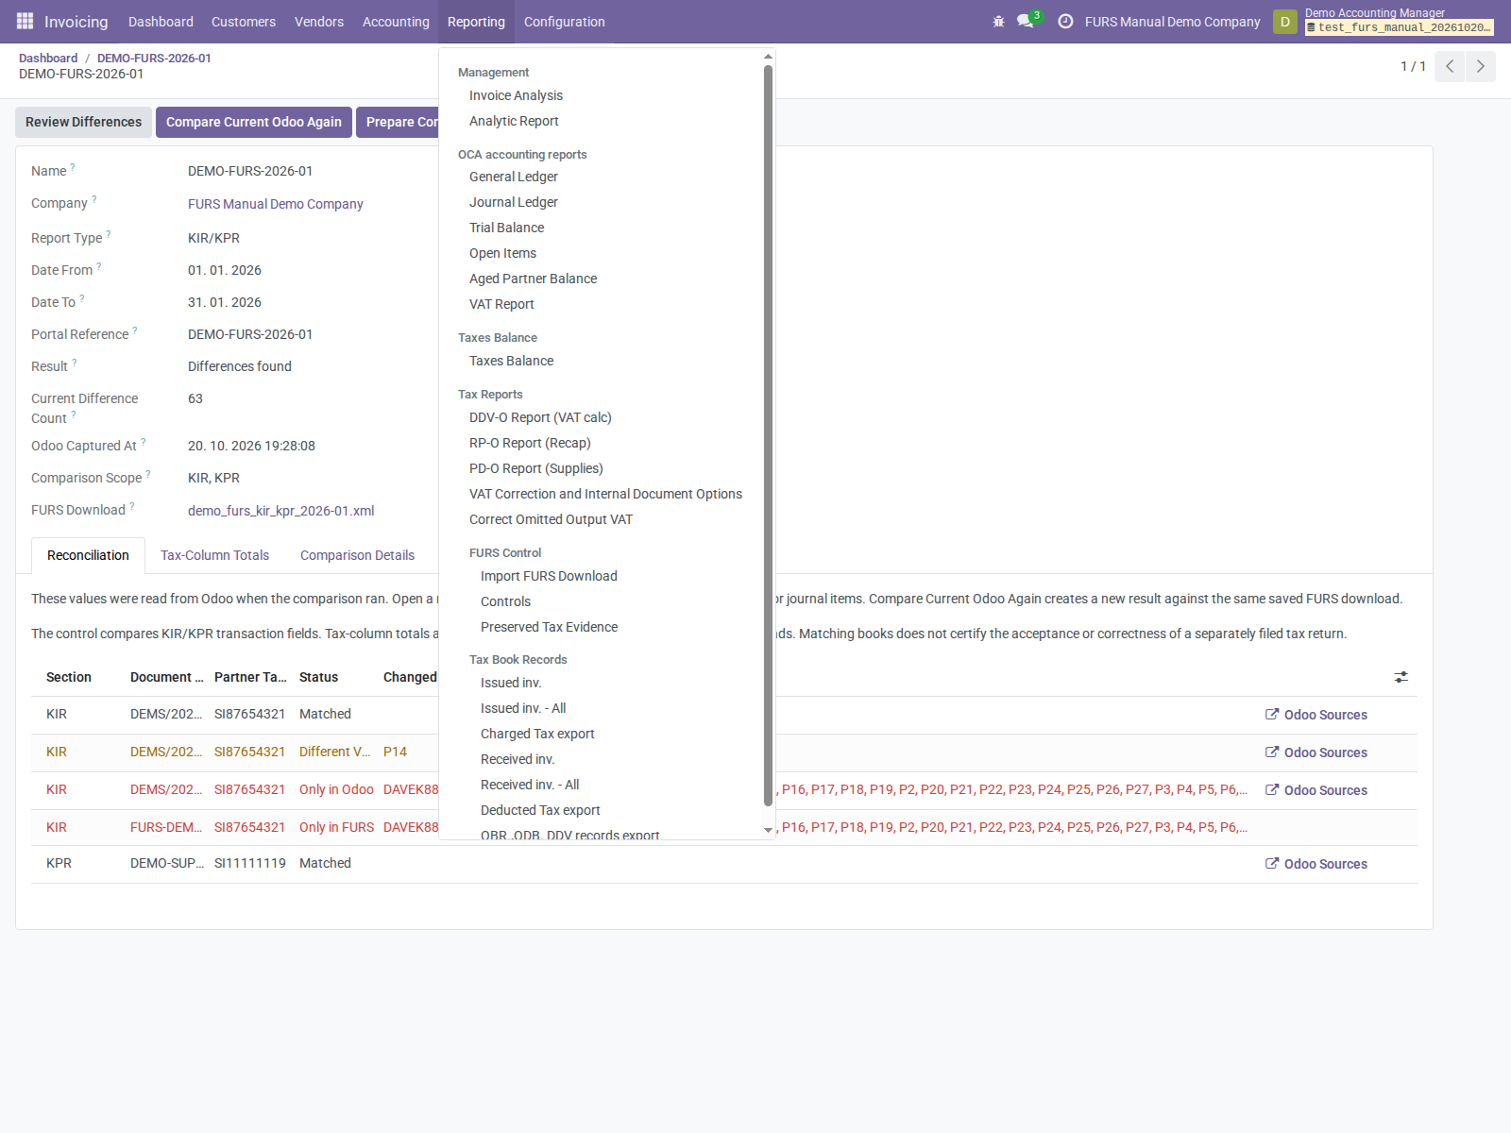Switch to the Reconciliation tab
Image resolution: width=1511 pixels, height=1133 pixels.
[x=88, y=555]
